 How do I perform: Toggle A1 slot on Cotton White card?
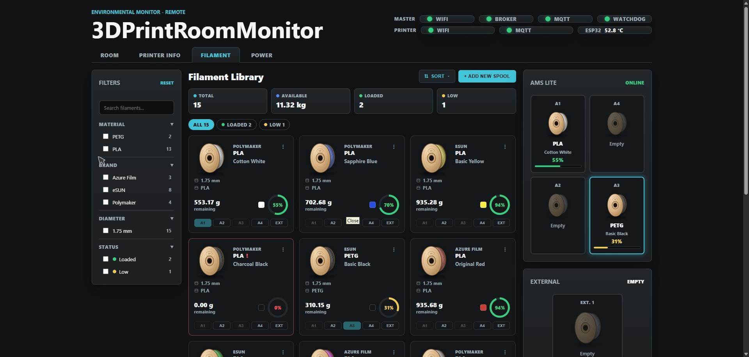pos(203,223)
